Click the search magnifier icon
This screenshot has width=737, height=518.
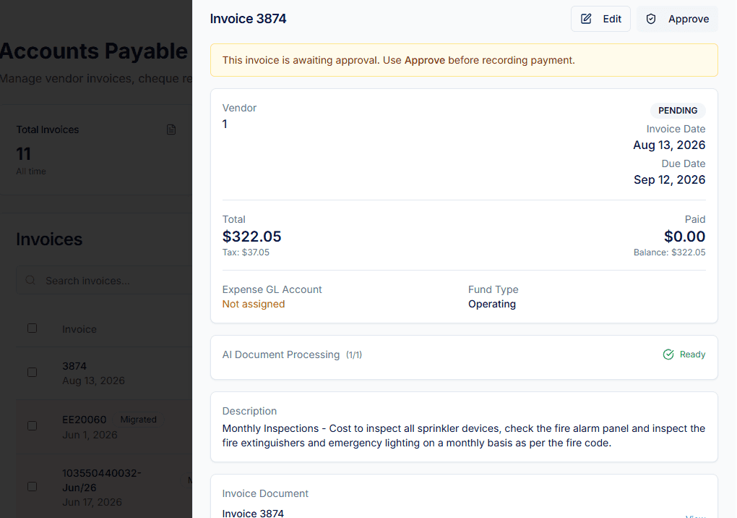[x=30, y=281]
